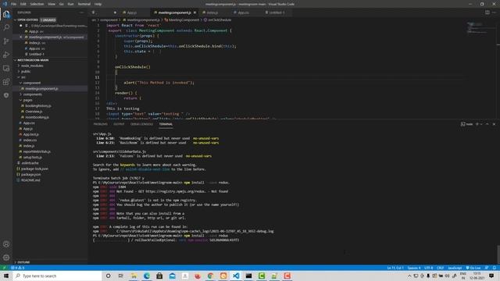Select the Terminal panel tab
Image resolution: width=500 pixels, height=281 pixels.
coord(166,124)
